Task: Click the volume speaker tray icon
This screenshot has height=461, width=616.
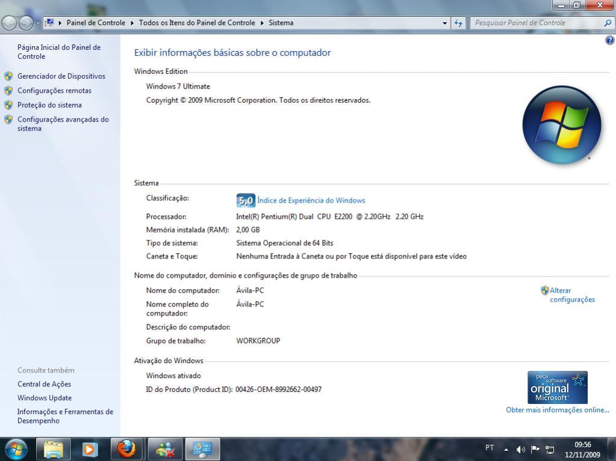Action: point(520,450)
